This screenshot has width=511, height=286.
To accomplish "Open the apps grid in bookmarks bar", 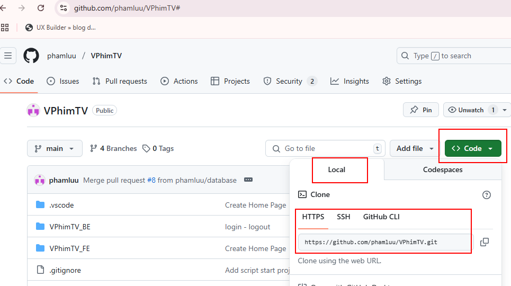I will tap(5, 28).
